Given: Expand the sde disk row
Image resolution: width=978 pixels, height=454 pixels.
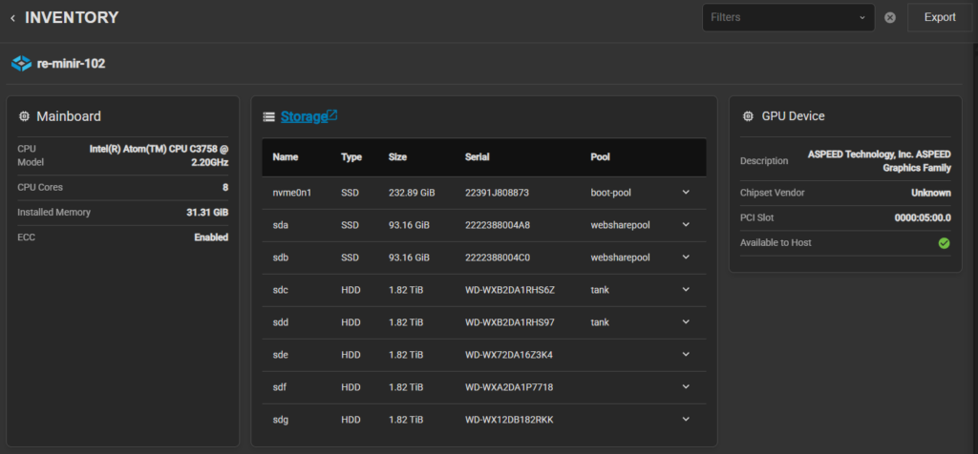Looking at the screenshot, I should pyautogui.click(x=686, y=355).
